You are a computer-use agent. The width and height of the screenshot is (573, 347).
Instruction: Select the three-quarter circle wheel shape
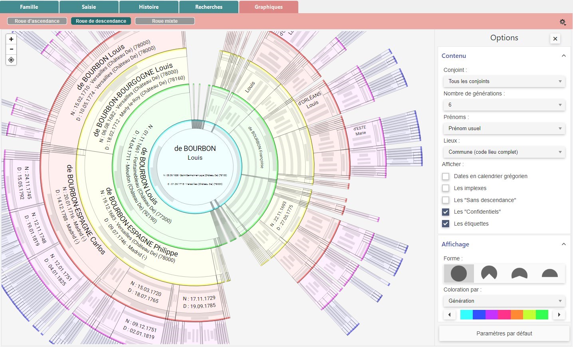(489, 274)
